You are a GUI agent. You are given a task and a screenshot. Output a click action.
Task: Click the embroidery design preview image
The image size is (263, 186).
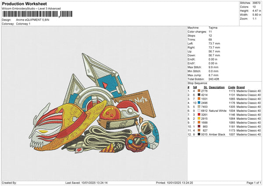tap(94, 103)
